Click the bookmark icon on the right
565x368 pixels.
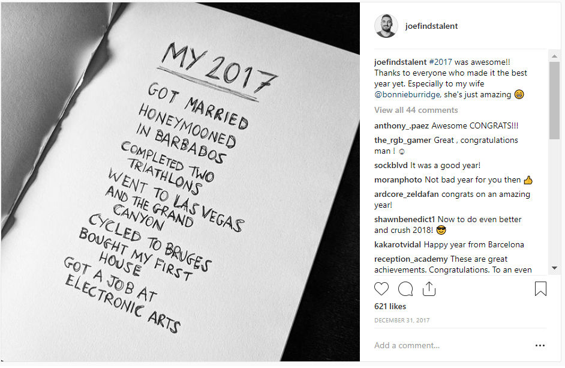pos(540,289)
